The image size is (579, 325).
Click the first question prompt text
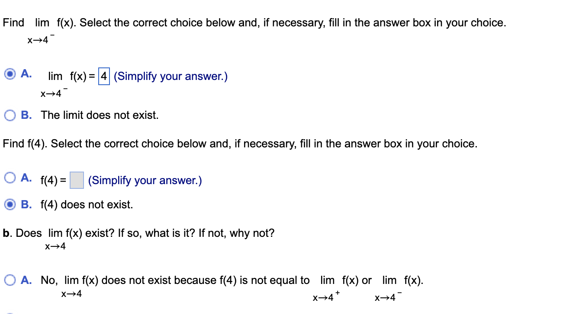tap(253, 22)
